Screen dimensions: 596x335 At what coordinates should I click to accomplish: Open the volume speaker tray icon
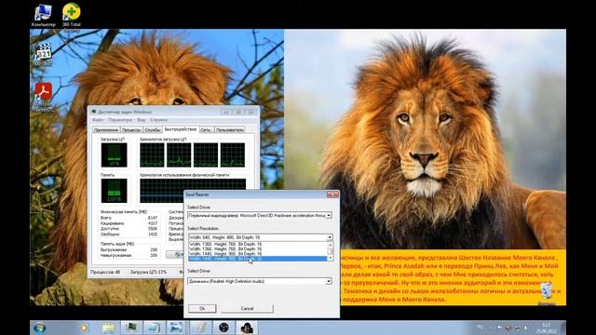(x=526, y=328)
